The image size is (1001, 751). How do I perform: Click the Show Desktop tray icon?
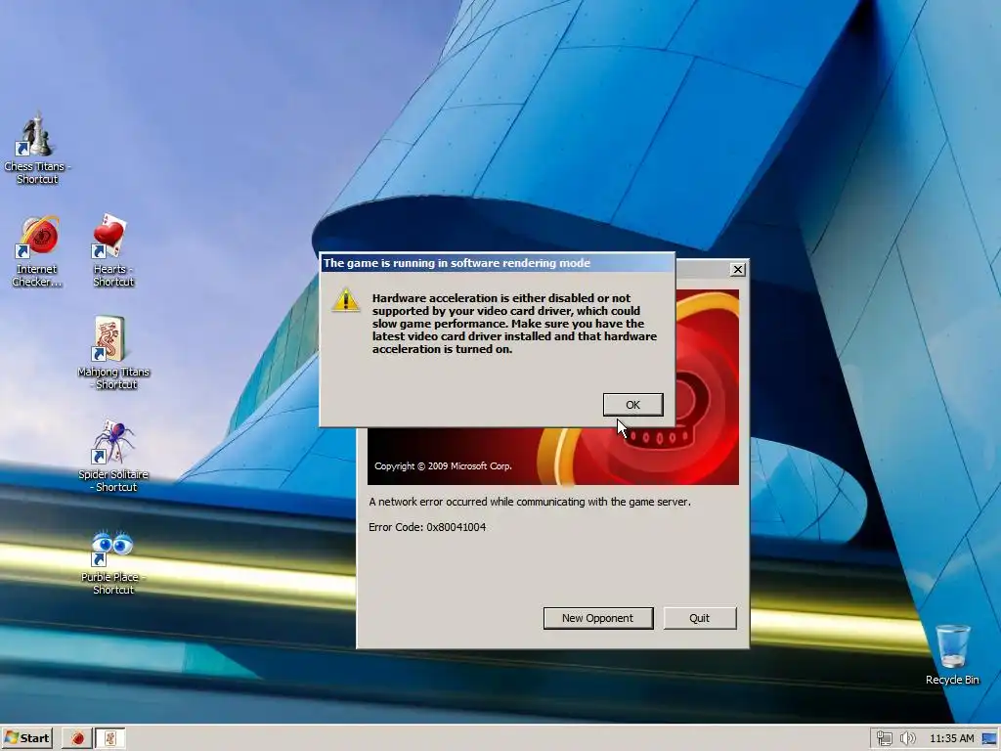point(989,738)
